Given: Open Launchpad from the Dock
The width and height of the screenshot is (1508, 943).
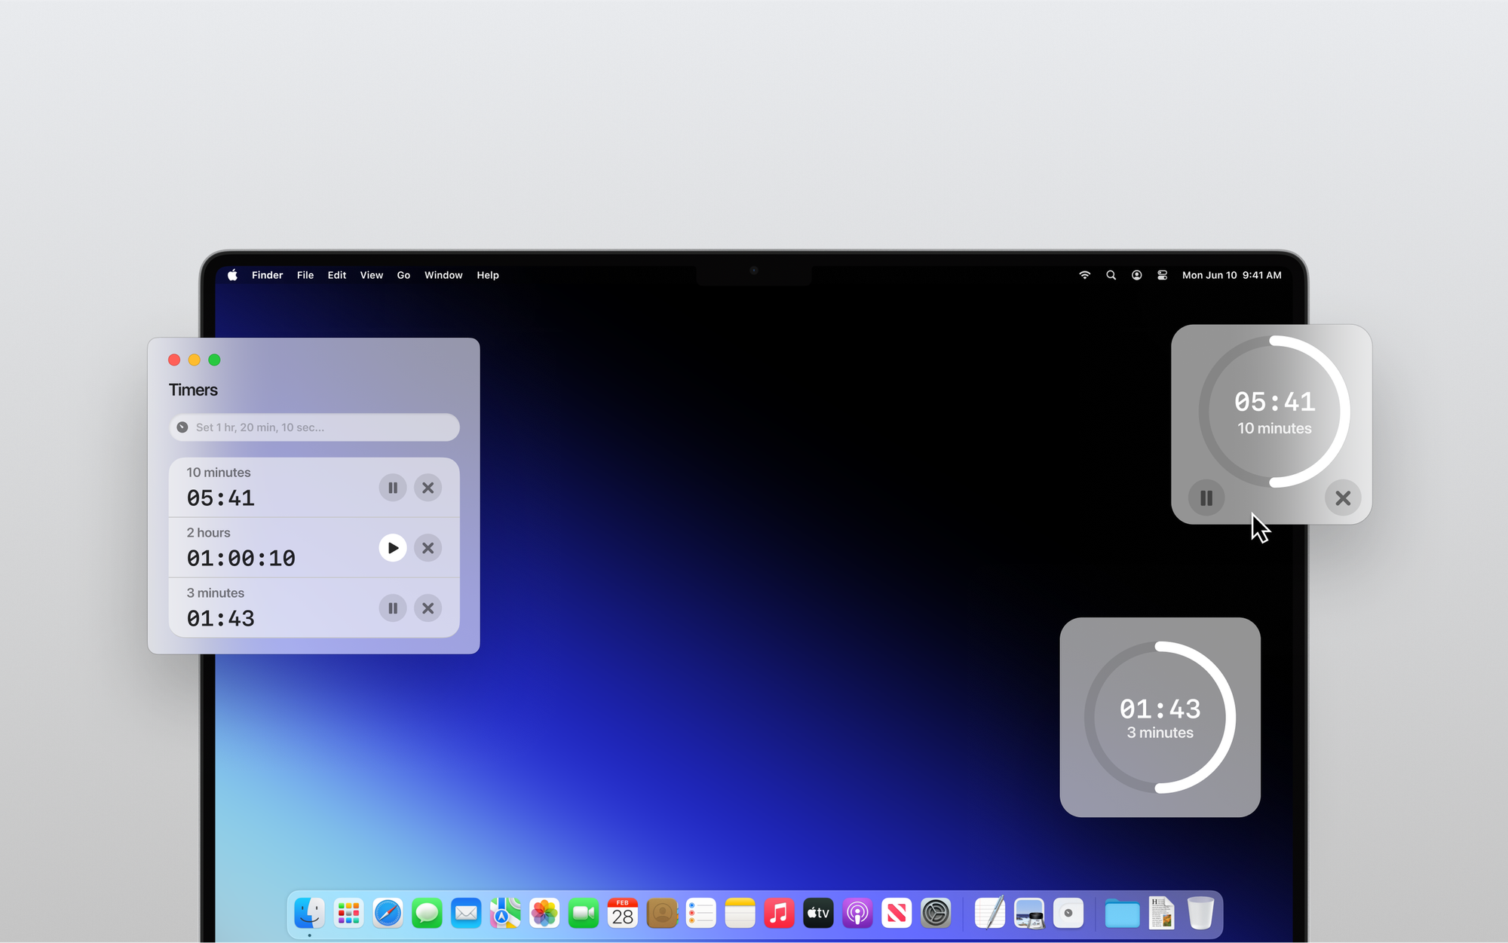Looking at the screenshot, I should (x=348, y=914).
